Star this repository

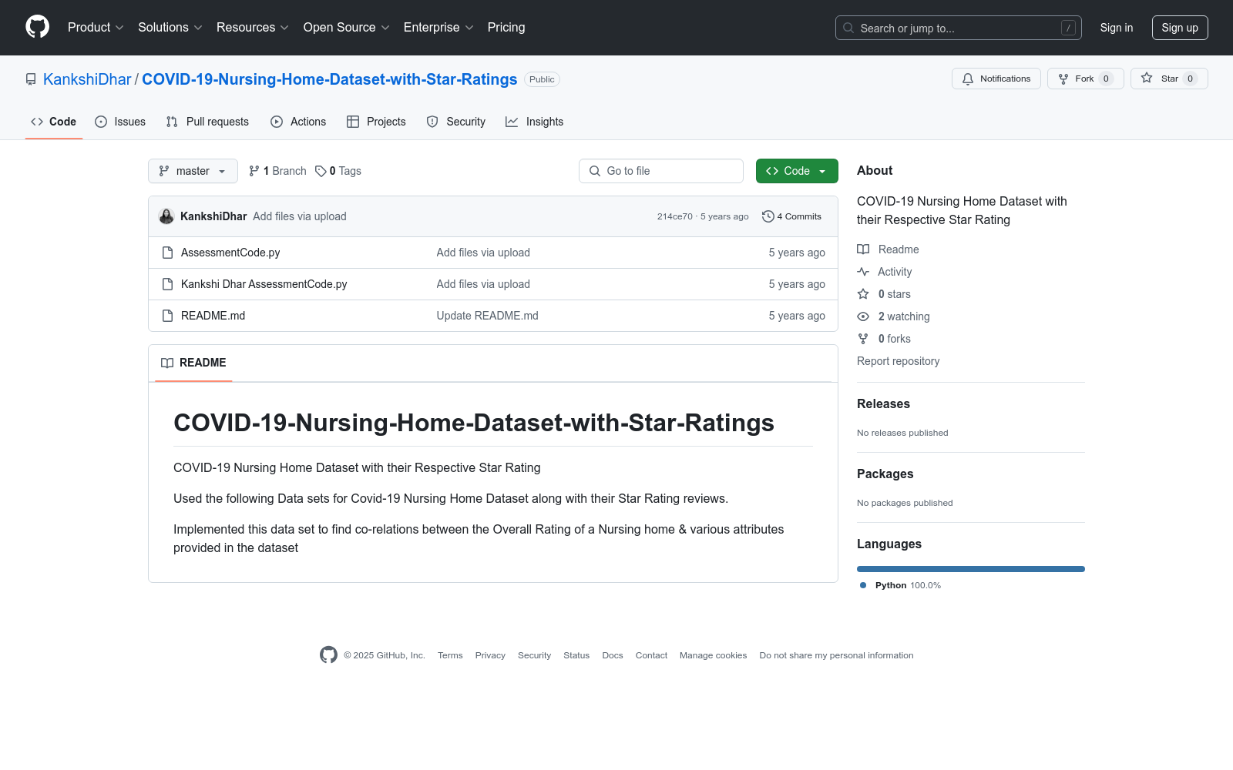(1169, 79)
